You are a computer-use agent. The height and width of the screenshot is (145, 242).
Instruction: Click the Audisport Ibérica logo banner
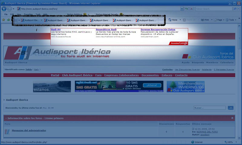click(x=57, y=53)
